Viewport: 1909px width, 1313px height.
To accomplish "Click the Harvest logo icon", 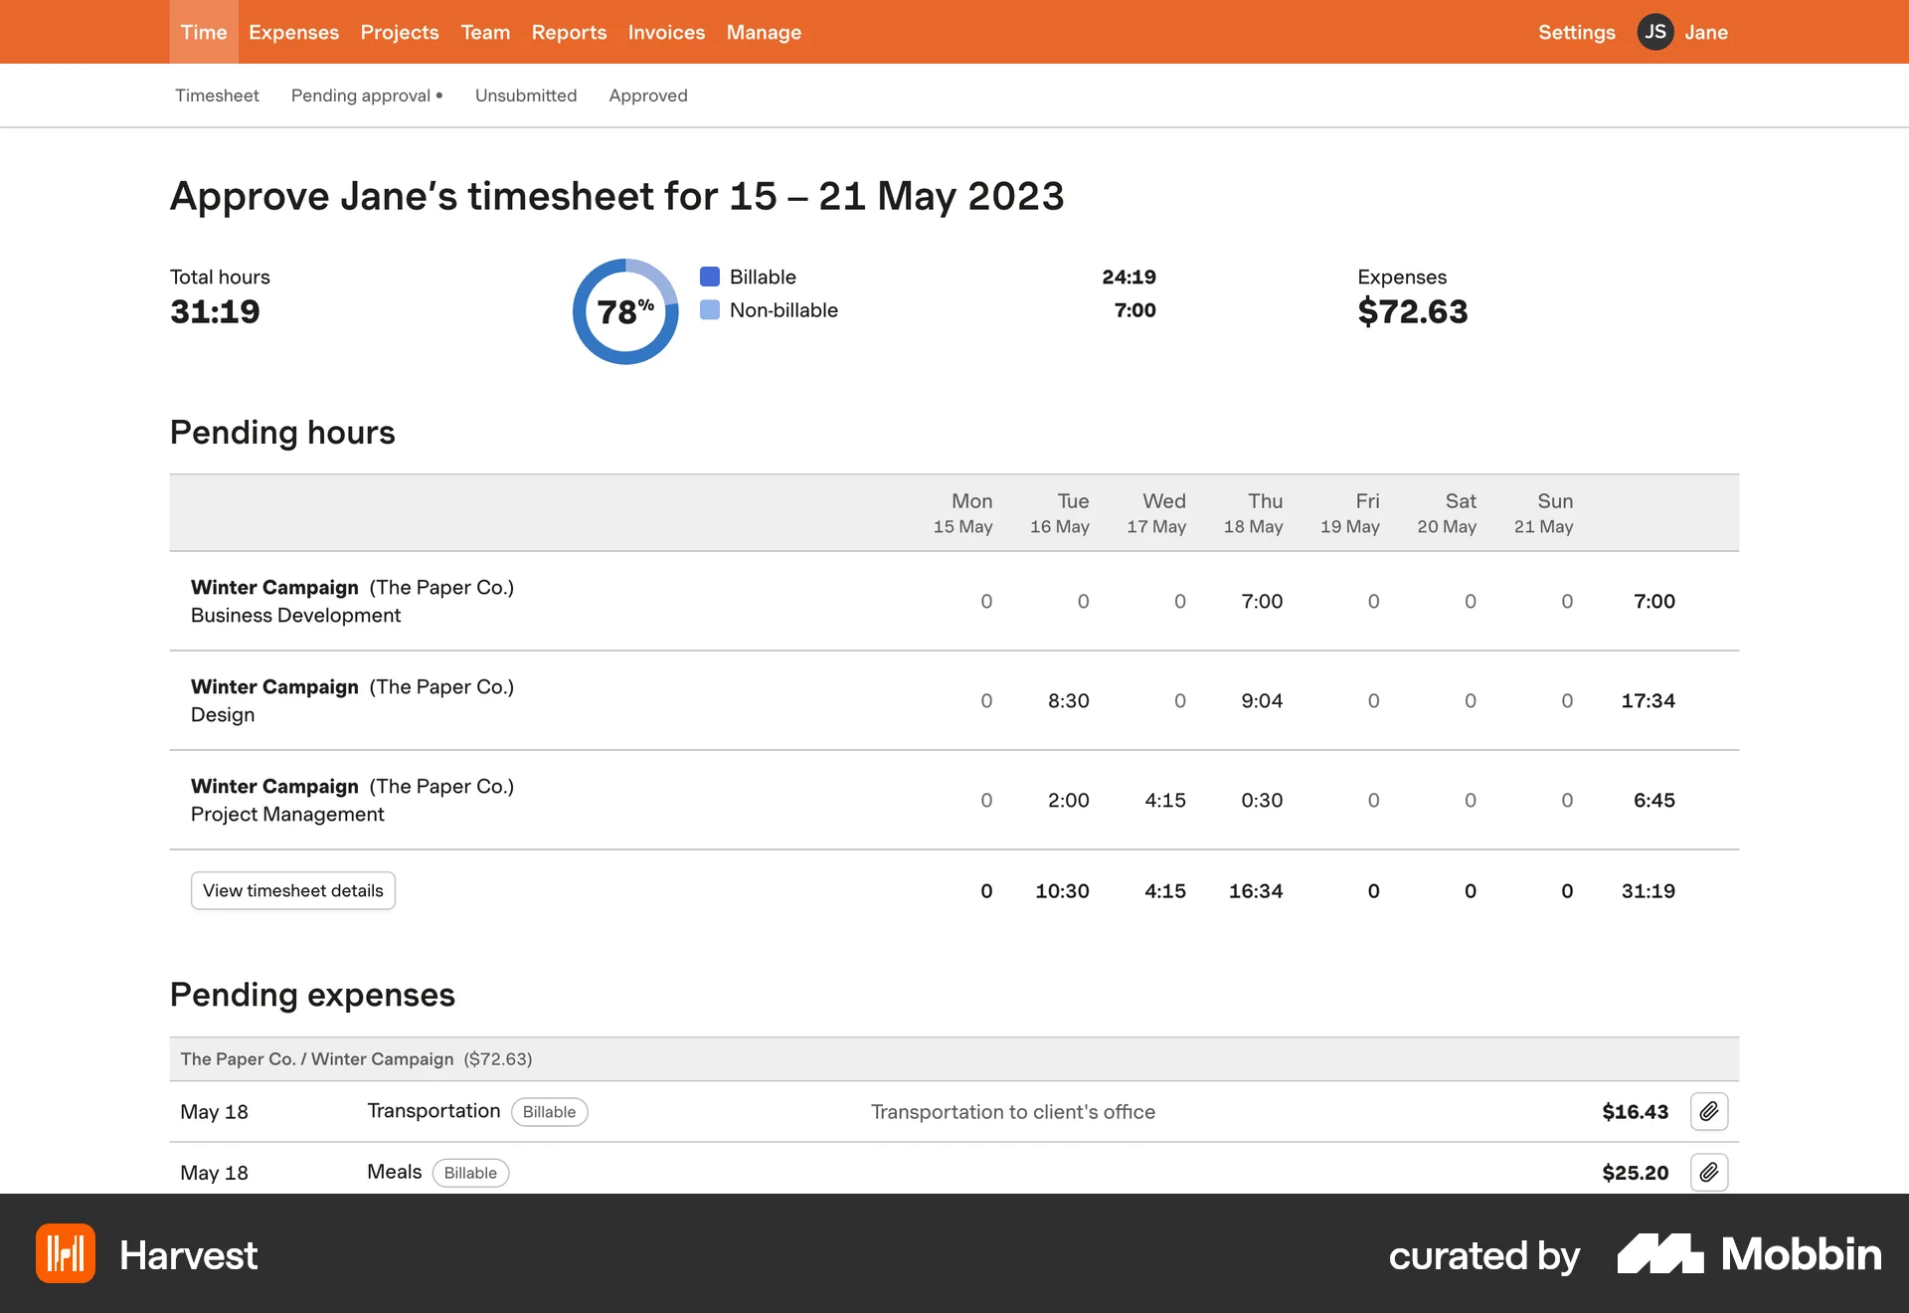I will [66, 1253].
